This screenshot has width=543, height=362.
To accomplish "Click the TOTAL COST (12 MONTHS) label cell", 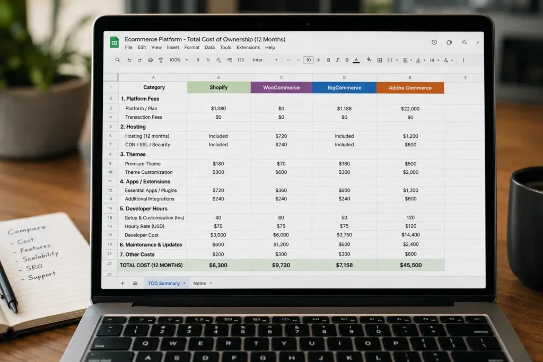I will click(x=151, y=265).
